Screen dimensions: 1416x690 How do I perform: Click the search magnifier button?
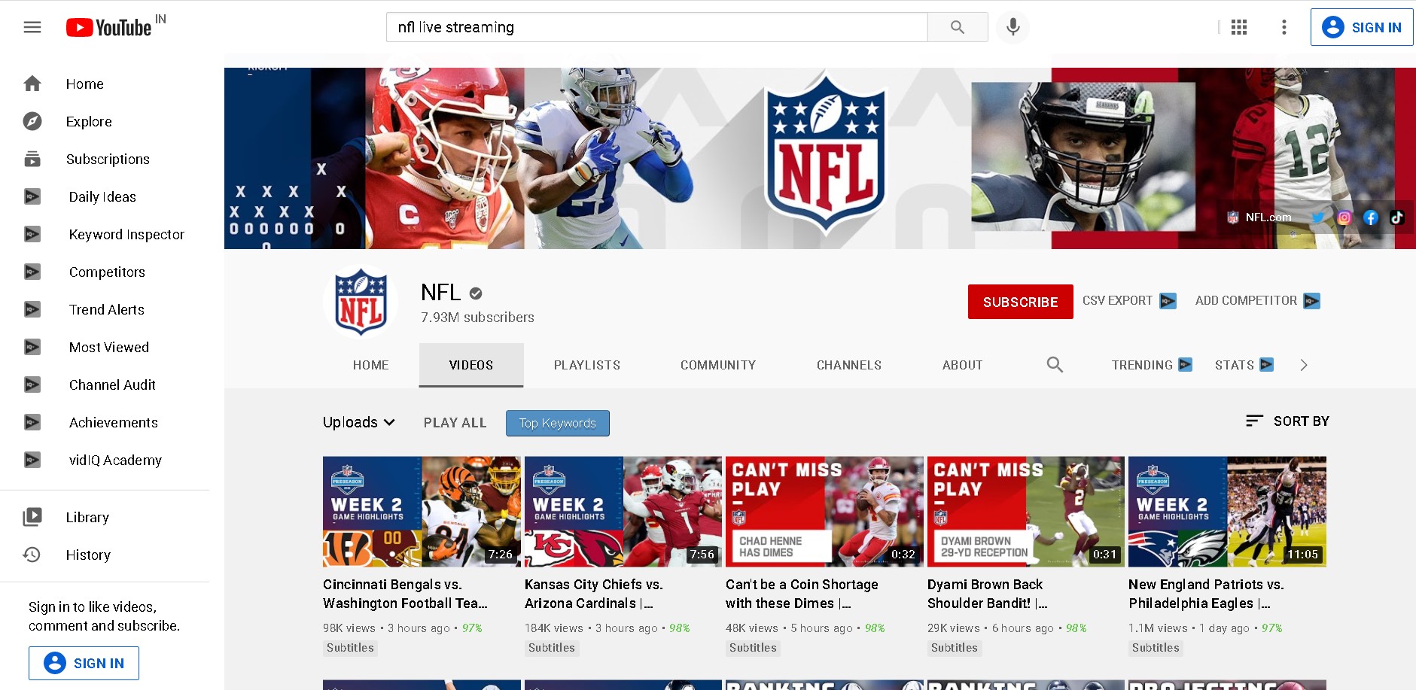[957, 27]
